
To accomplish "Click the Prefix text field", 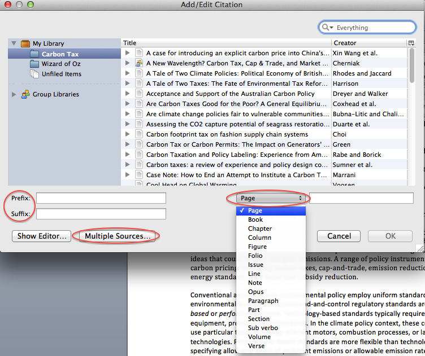I will click(x=101, y=198).
